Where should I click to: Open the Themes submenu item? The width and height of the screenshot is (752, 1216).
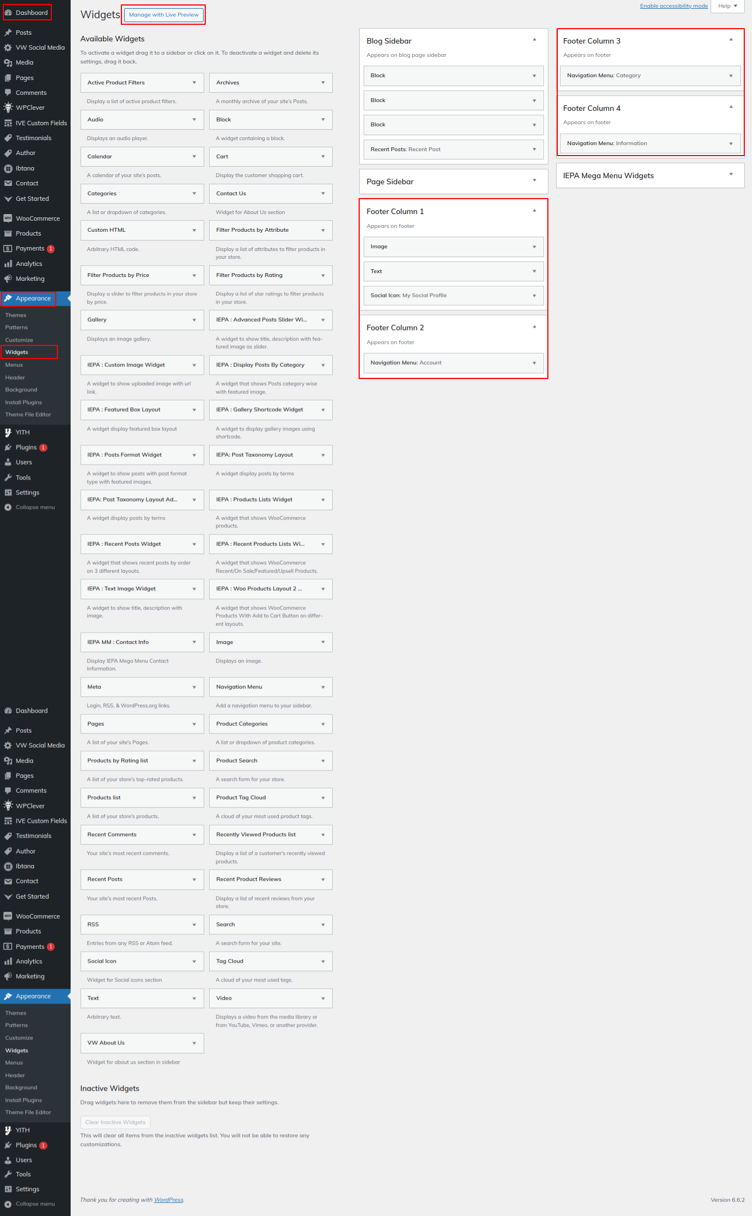(16, 315)
